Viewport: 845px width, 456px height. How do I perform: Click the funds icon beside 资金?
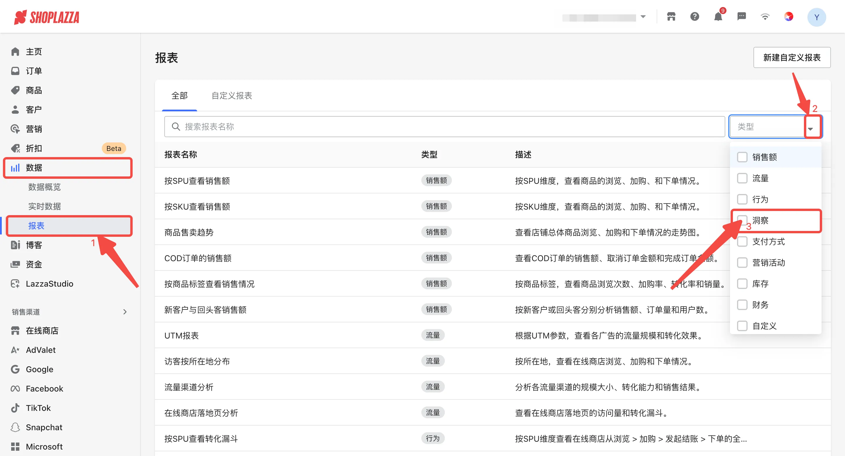point(15,264)
